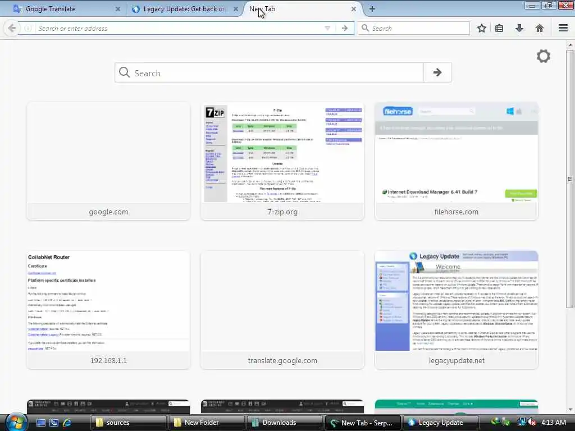Click the toolbar Search field
Viewport: 575px width, 431px height.
pyautogui.click(x=414, y=28)
